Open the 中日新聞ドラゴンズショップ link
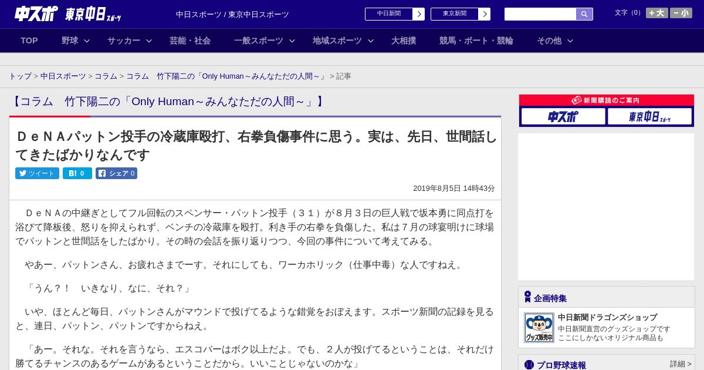 pyautogui.click(x=607, y=318)
